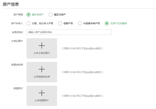This screenshot has width=156, height=109.
Task: Select the 辖区无房产 radio option
Action: point(51,15)
